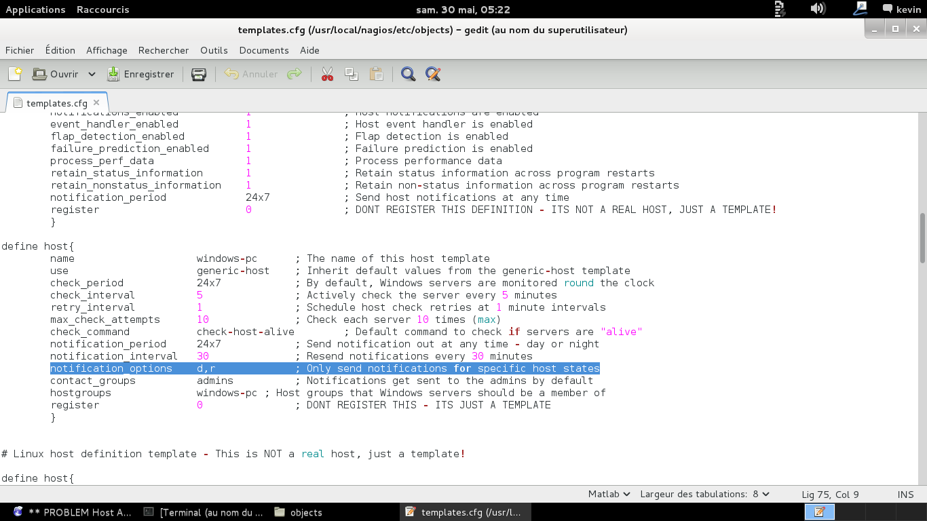Paste clipboard with paste icon
Image resolution: width=927 pixels, height=521 pixels.
(376, 74)
